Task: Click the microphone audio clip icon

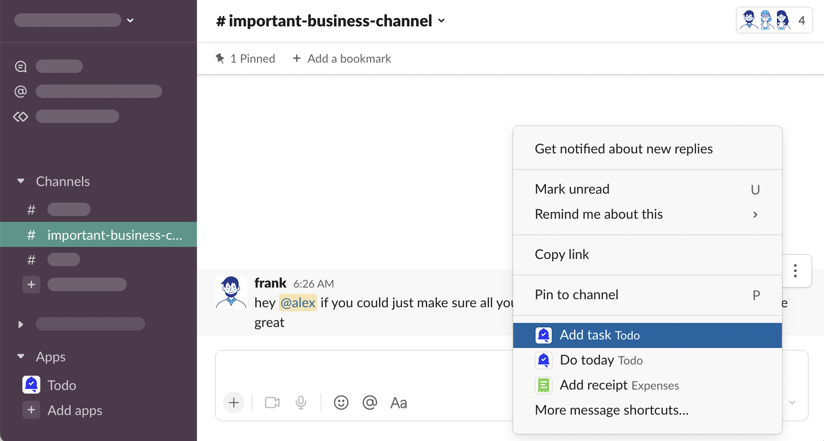Action: point(301,403)
